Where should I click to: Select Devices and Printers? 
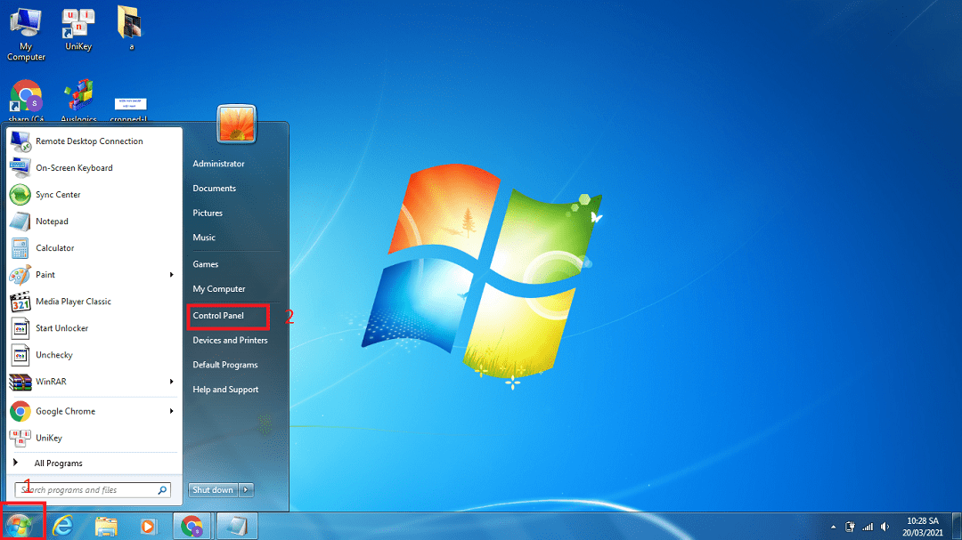(x=230, y=340)
